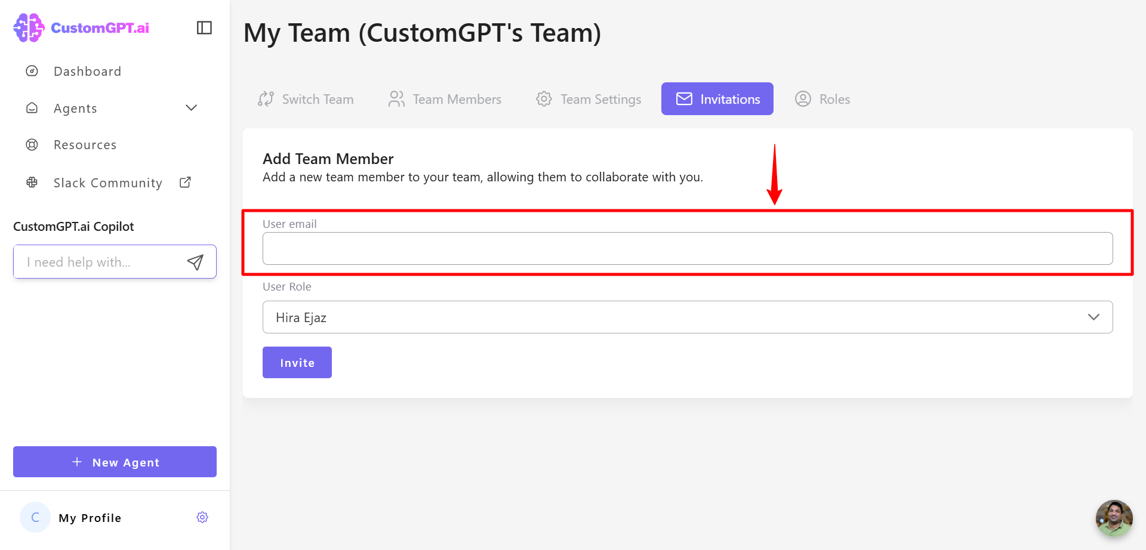The image size is (1146, 550).
Task: Click the My Team (CustomGPT's Team) heading
Action: (x=423, y=33)
